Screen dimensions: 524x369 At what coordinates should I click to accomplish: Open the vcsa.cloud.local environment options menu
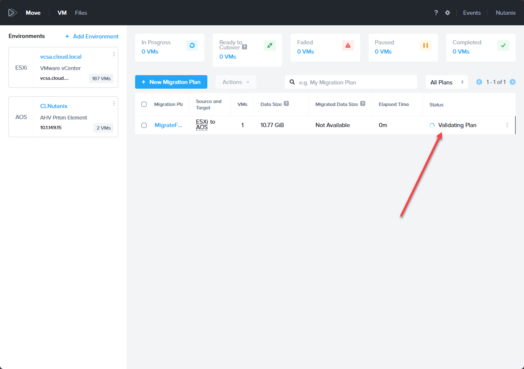(x=114, y=54)
